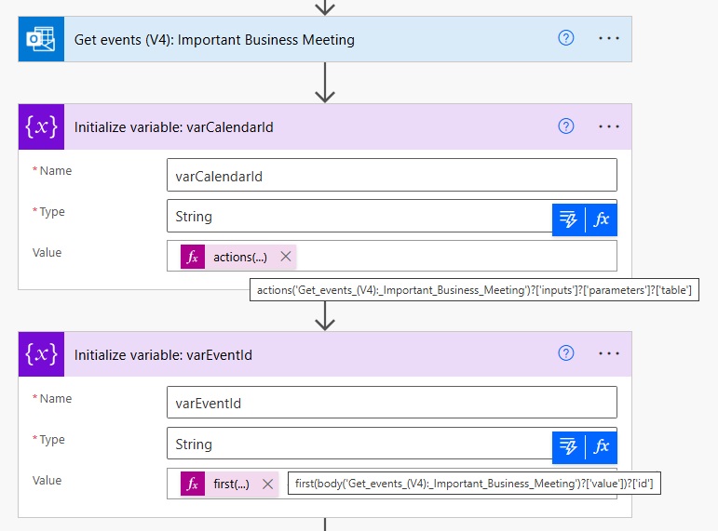Open expression fx editor in varCalendarId card

(x=602, y=220)
